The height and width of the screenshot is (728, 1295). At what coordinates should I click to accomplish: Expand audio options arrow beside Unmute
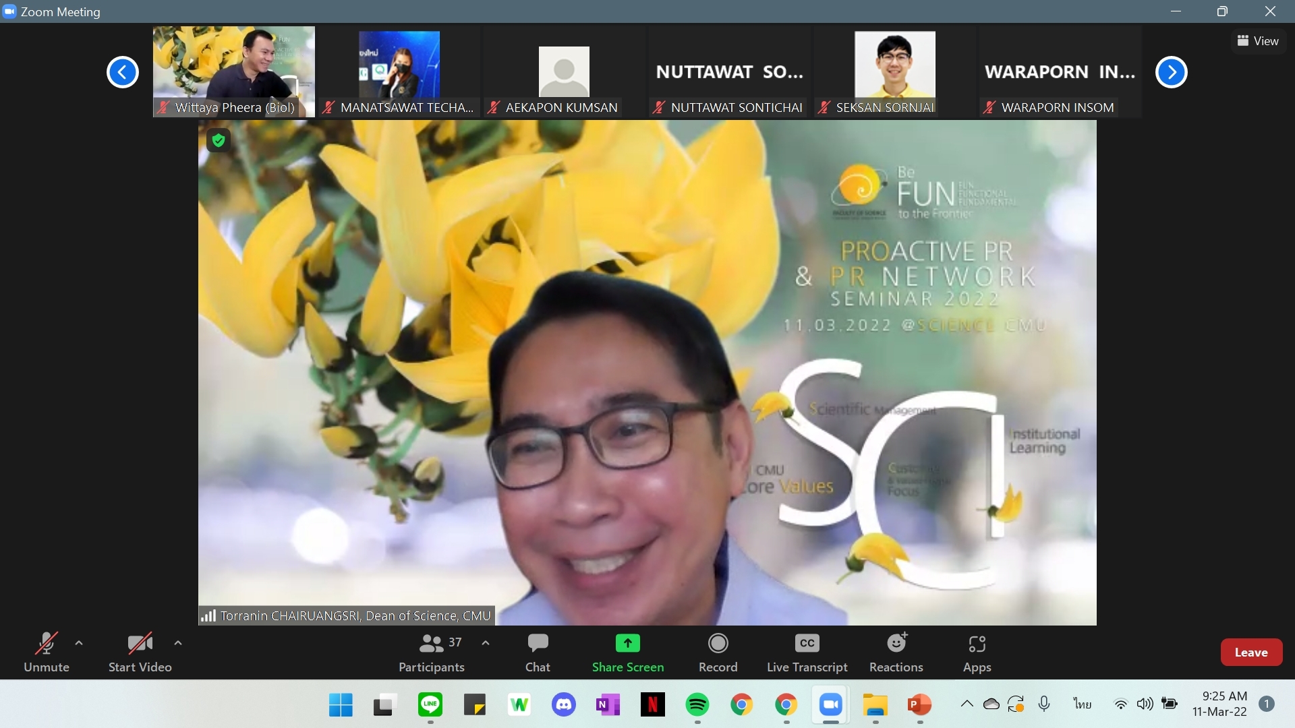79,643
